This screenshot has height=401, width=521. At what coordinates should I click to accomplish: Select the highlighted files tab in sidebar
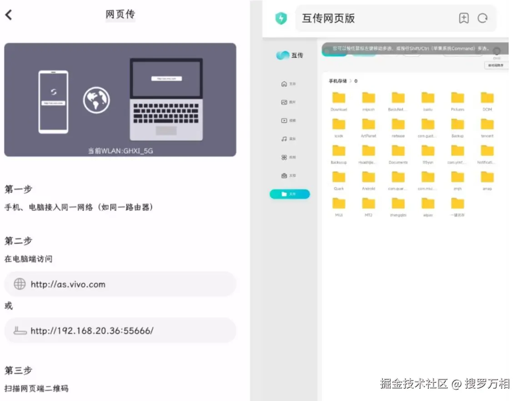click(290, 194)
